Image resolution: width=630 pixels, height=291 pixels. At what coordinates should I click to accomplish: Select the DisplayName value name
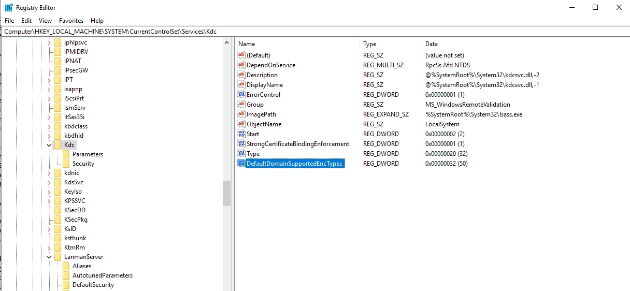pos(265,84)
